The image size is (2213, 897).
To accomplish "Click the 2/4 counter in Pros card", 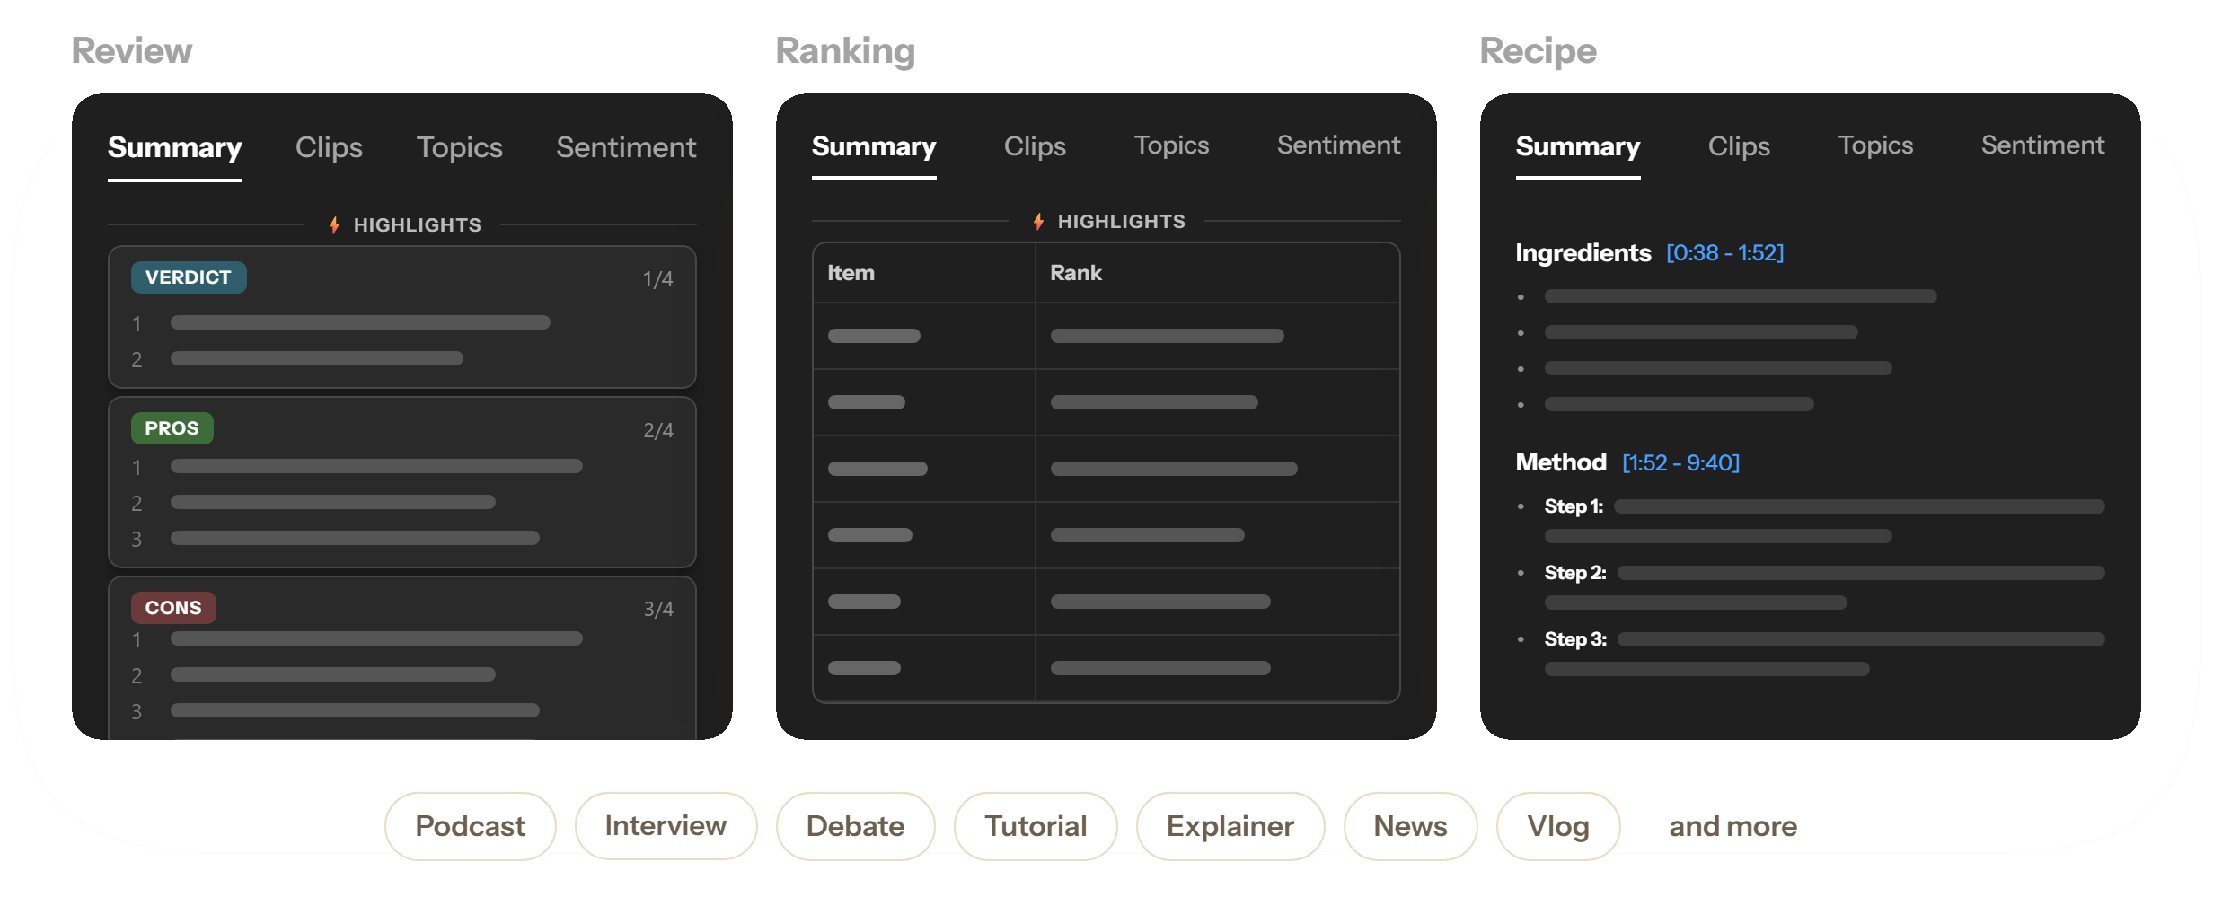I will (x=657, y=430).
